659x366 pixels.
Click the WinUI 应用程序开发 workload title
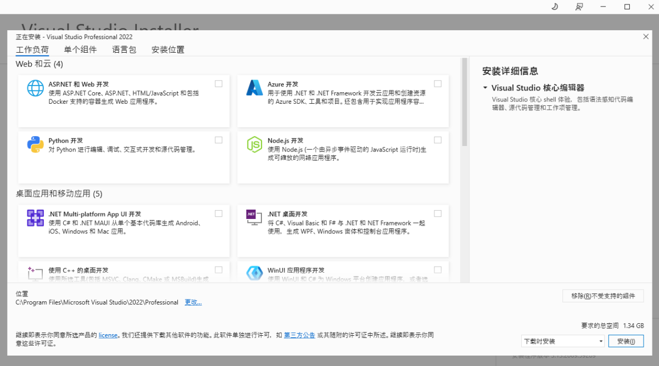coord(296,270)
